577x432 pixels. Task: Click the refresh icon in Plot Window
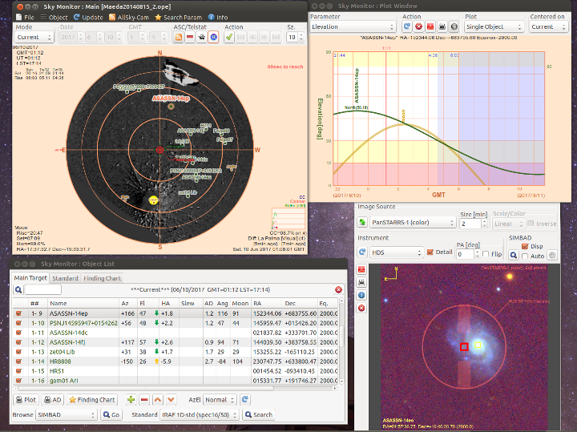tap(407, 26)
